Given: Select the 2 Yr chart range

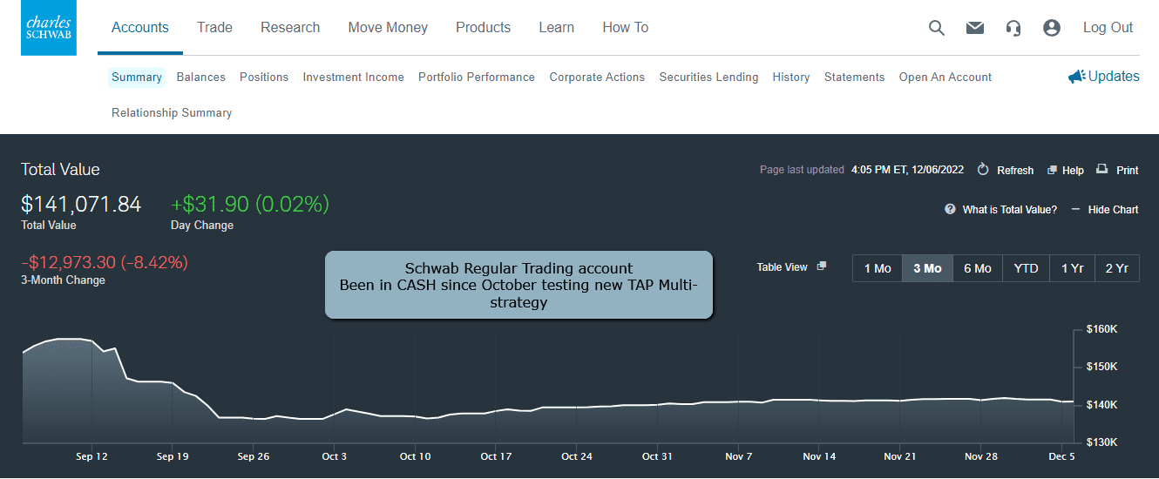Looking at the screenshot, I should click(1116, 268).
